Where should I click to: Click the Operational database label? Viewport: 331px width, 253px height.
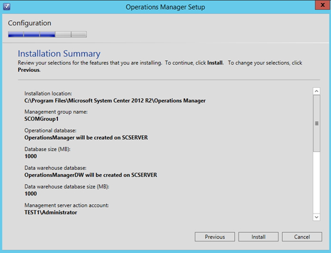click(50, 130)
